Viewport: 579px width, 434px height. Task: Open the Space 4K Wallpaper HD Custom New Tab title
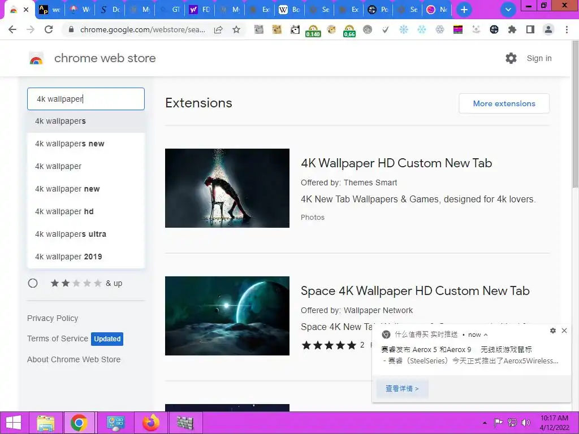415,291
